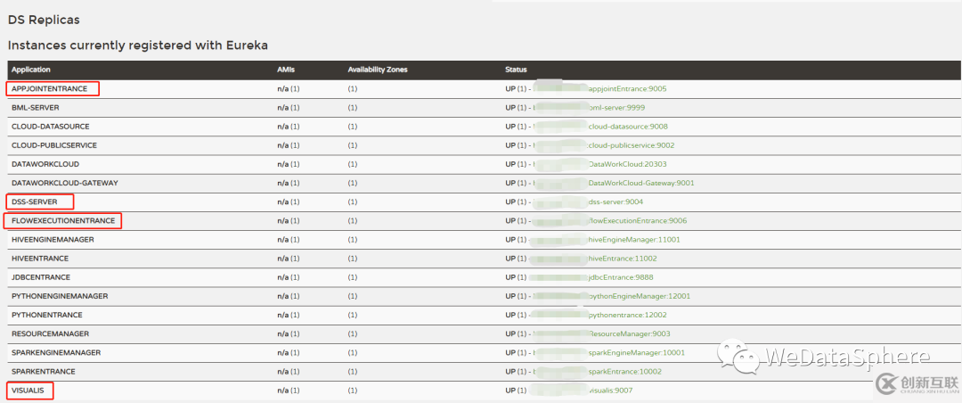Click the DataWorkCloud-Gateway:9001 status link

click(x=641, y=183)
